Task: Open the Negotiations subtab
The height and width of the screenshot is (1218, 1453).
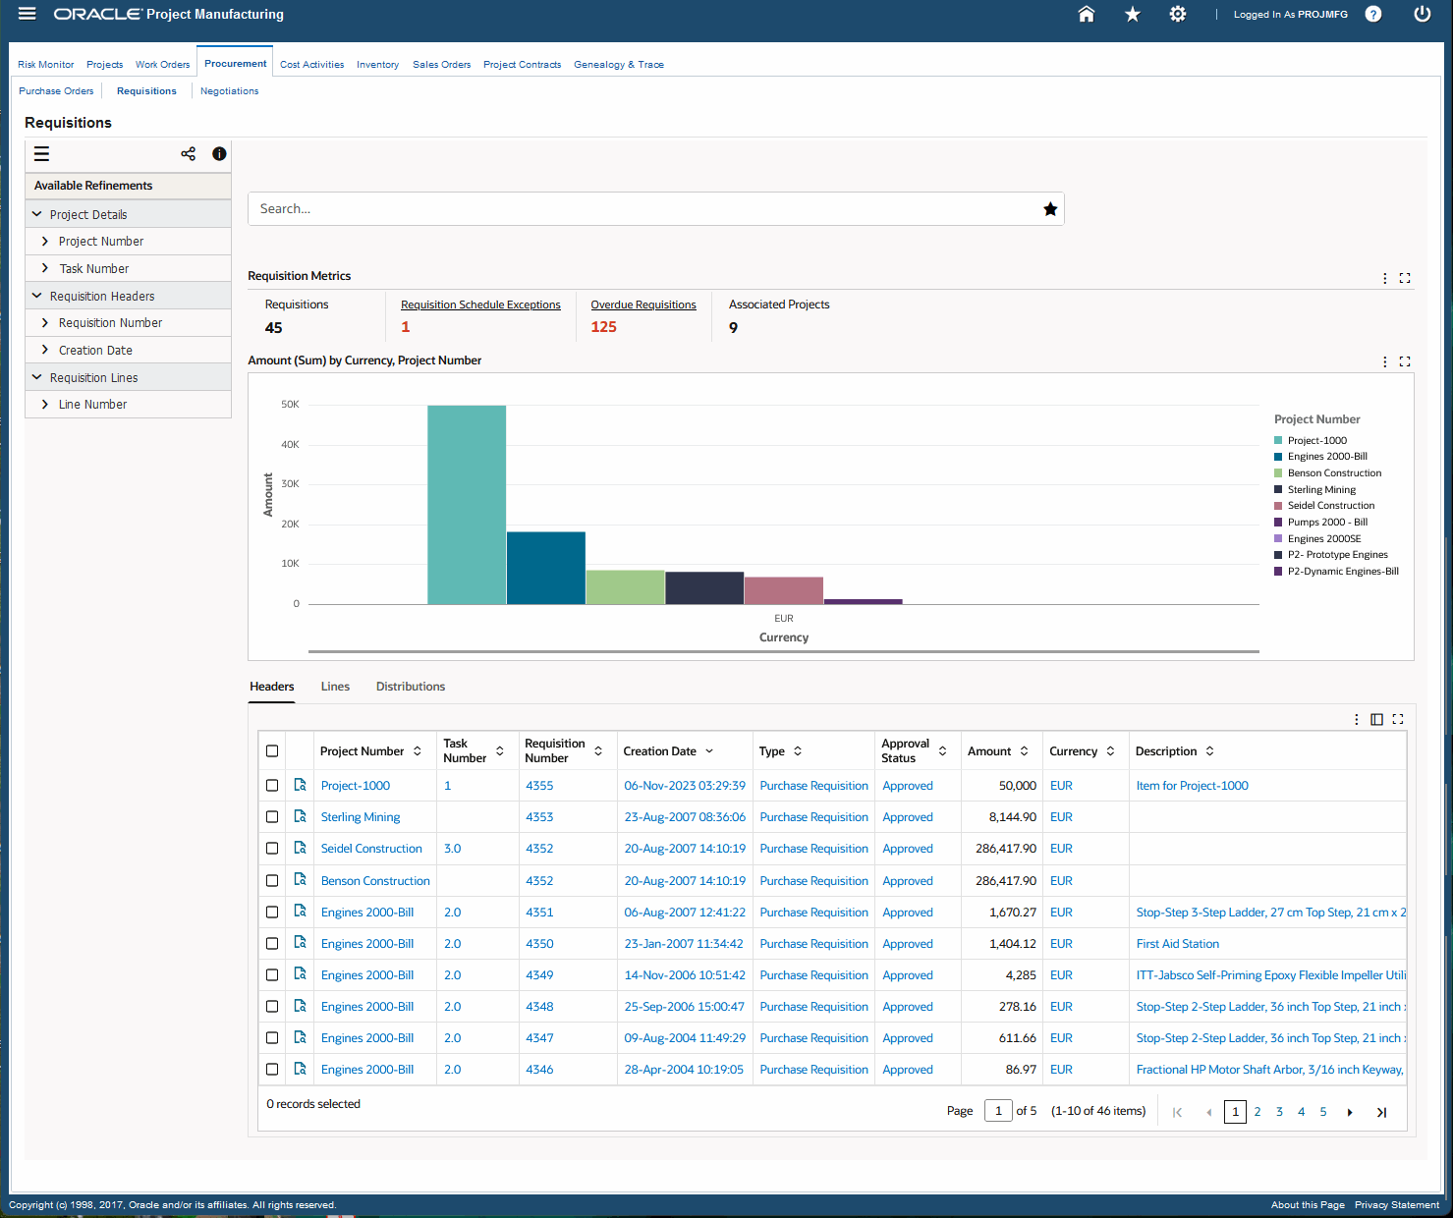Action: tap(230, 91)
